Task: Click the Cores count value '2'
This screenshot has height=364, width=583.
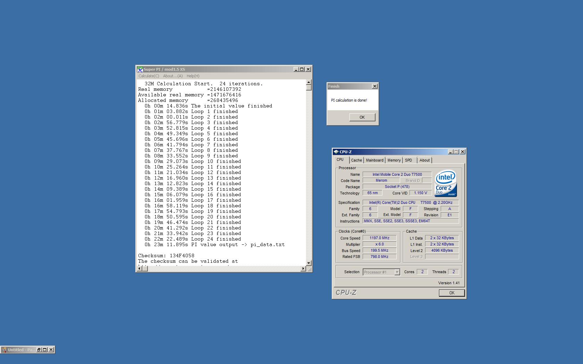Action: [422, 272]
